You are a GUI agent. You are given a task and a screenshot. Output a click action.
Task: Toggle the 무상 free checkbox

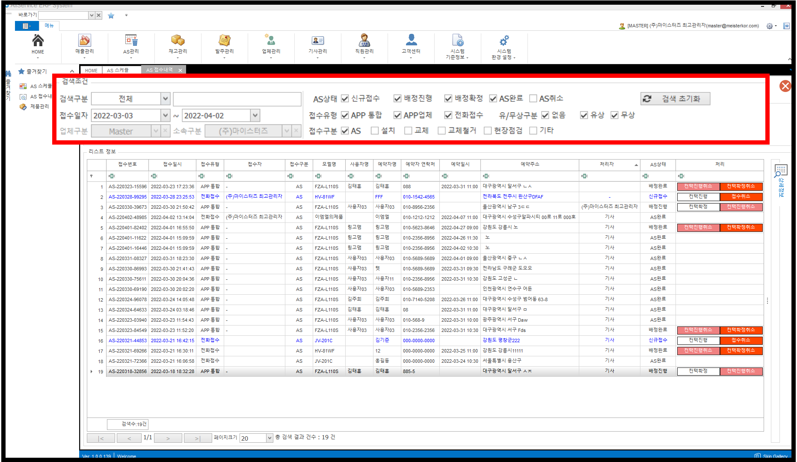[615, 115]
